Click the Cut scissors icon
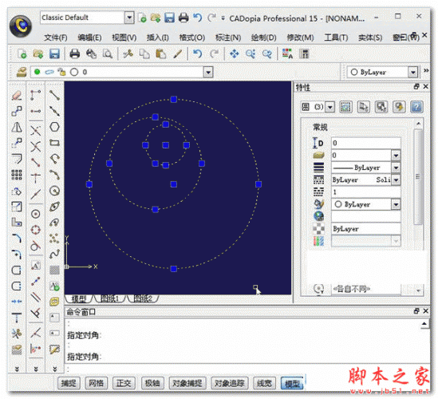 point(128,53)
